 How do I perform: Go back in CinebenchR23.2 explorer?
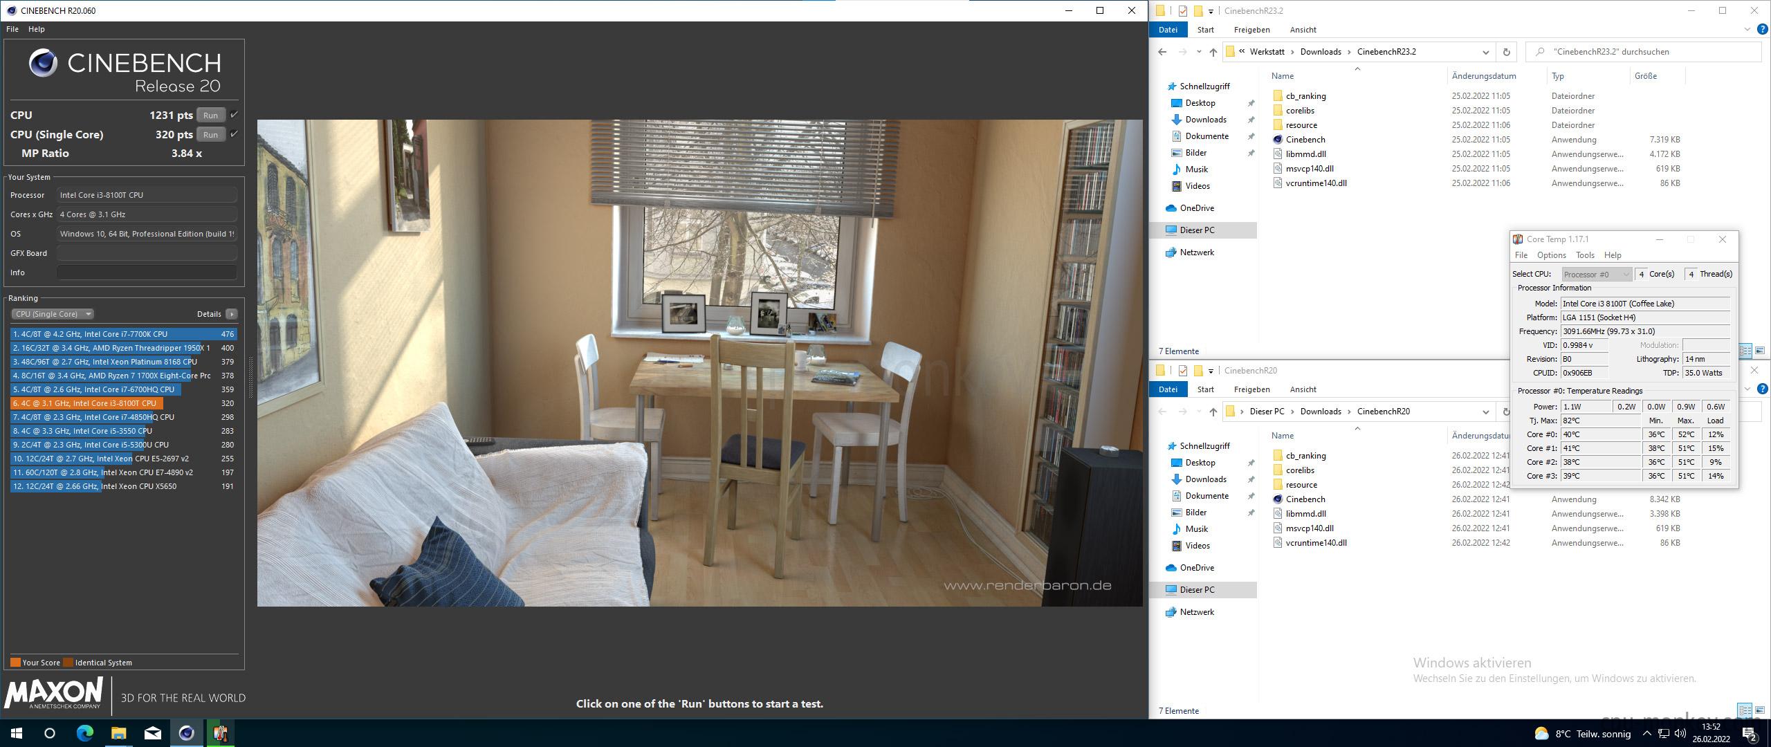click(x=1162, y=52)
